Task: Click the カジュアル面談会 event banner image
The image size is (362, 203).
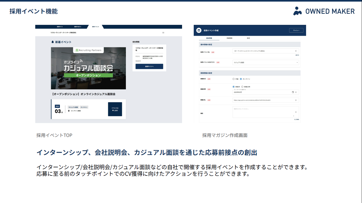Action: (x=88, y=68)
